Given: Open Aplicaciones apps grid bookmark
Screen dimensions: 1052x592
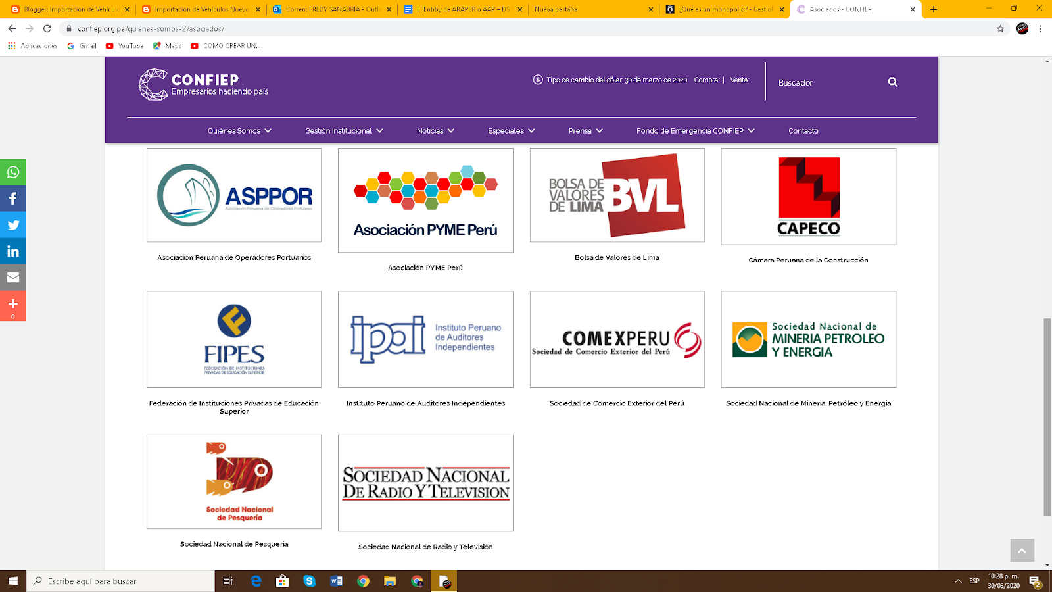Looking at the screenshot, I should point(32,46).
